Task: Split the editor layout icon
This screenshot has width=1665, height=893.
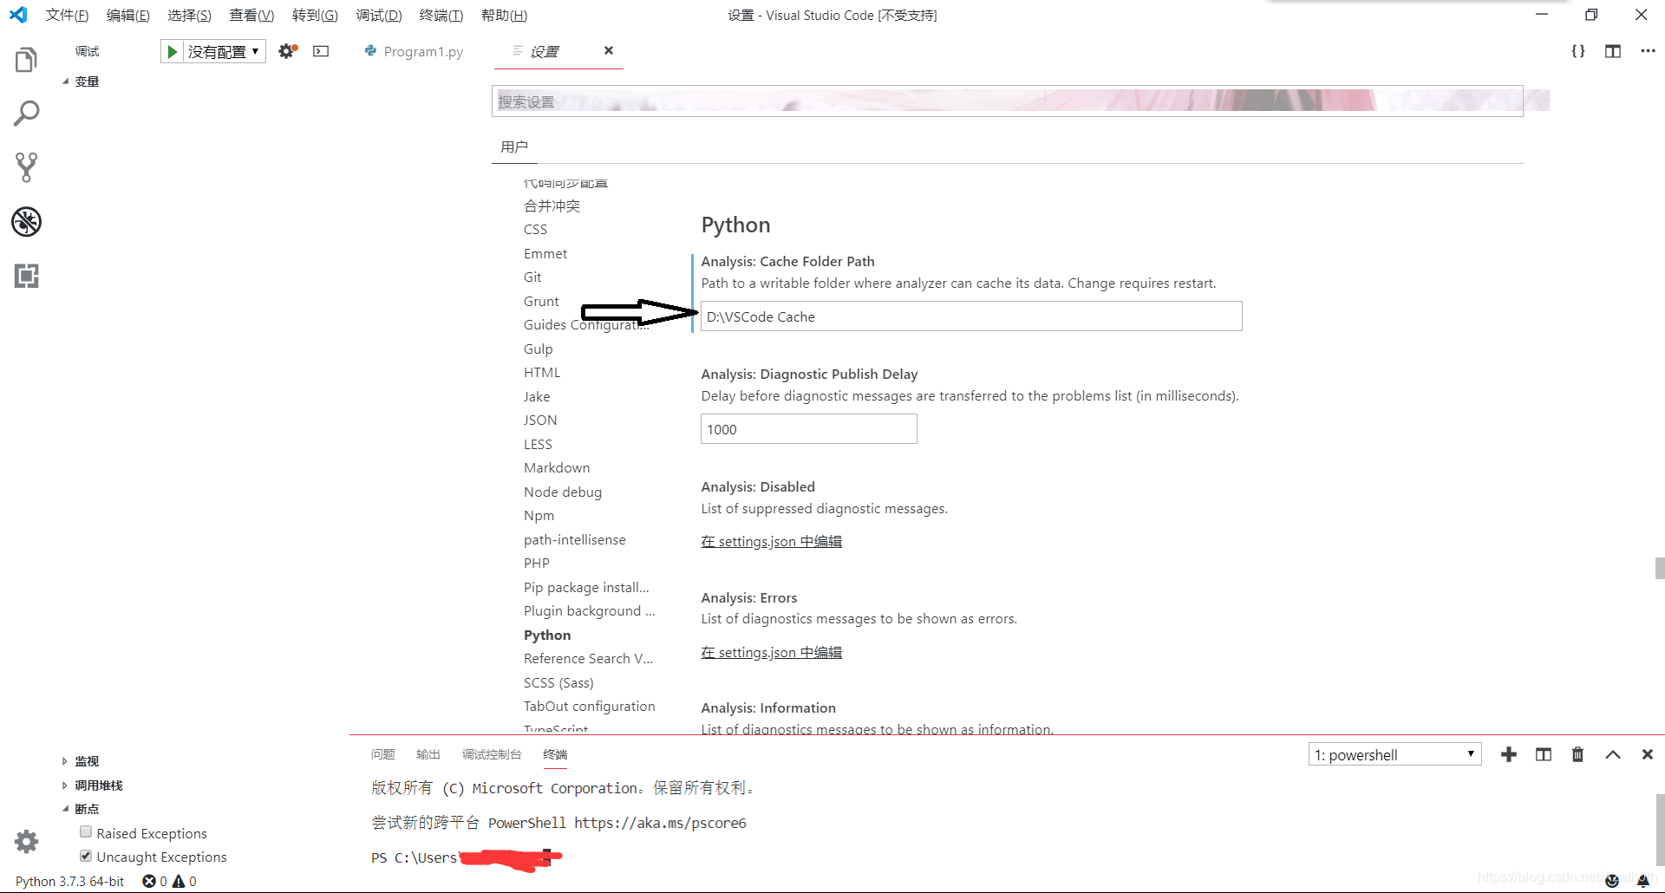Action: tap(1613, 51)
